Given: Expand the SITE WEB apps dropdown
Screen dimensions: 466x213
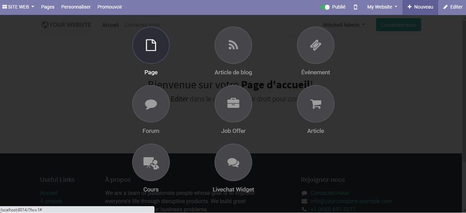Looking at the screenshot, I should click(18, 7).
